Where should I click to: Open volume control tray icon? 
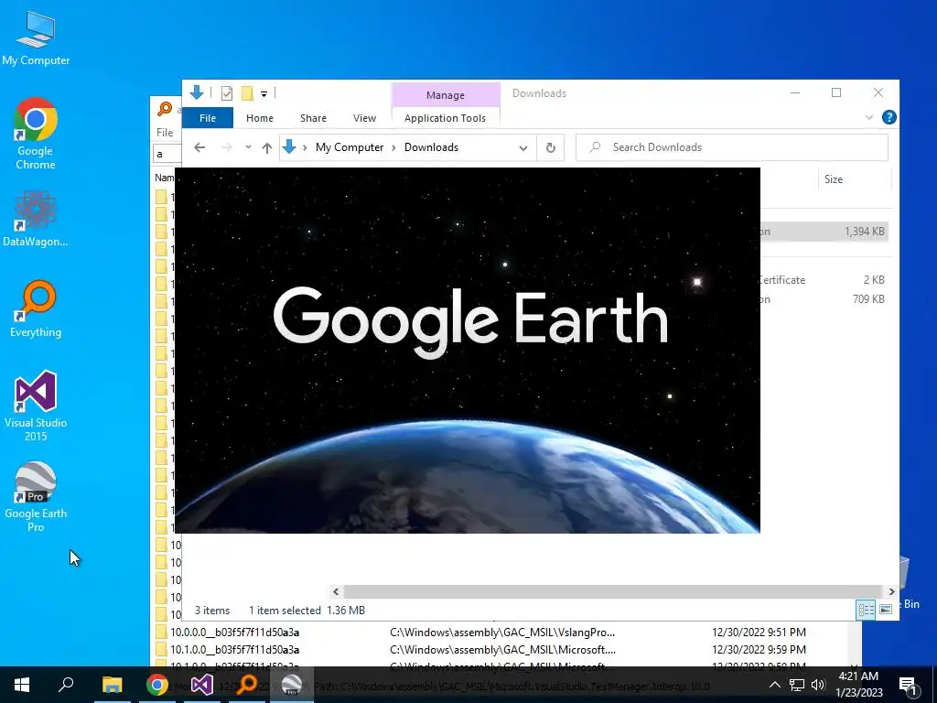click(x=818, y=685)
